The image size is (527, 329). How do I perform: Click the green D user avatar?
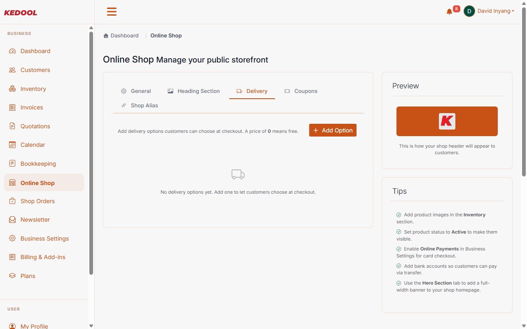[469, 11]
